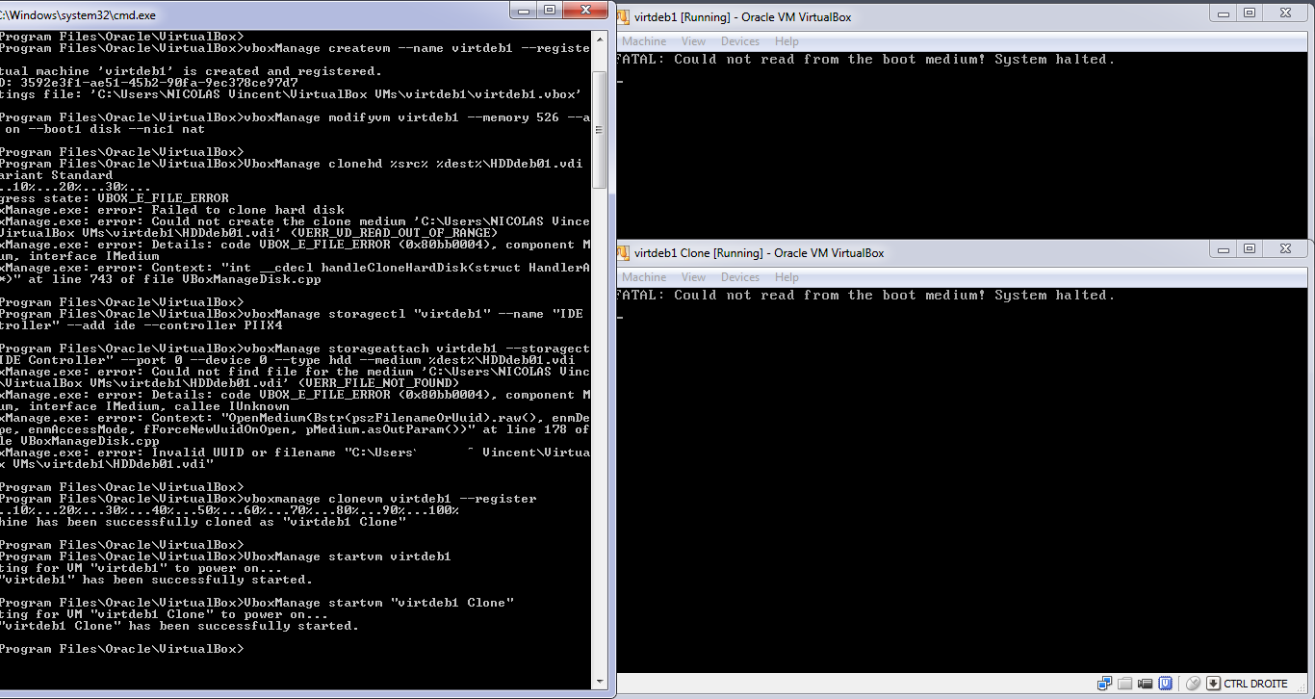Click VirtualBox icon in virtdeb1 Clone title bar
Image resolution: width=1315 pixels, height=699 pixels.
click(x=623, y=253)
